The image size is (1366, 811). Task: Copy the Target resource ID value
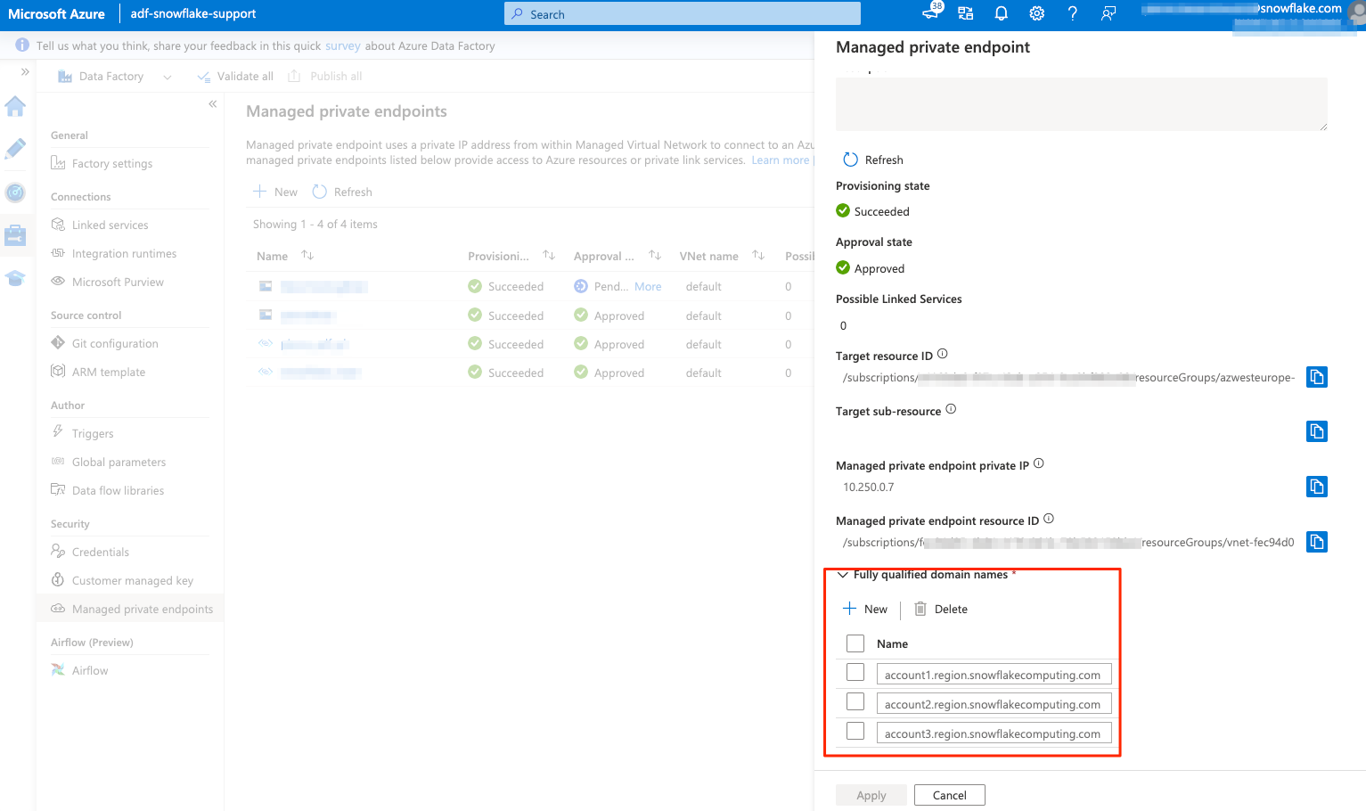tap(1316, 377)
